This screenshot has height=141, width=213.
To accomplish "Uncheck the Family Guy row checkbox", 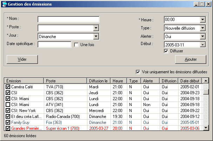I will click(8, 123).
